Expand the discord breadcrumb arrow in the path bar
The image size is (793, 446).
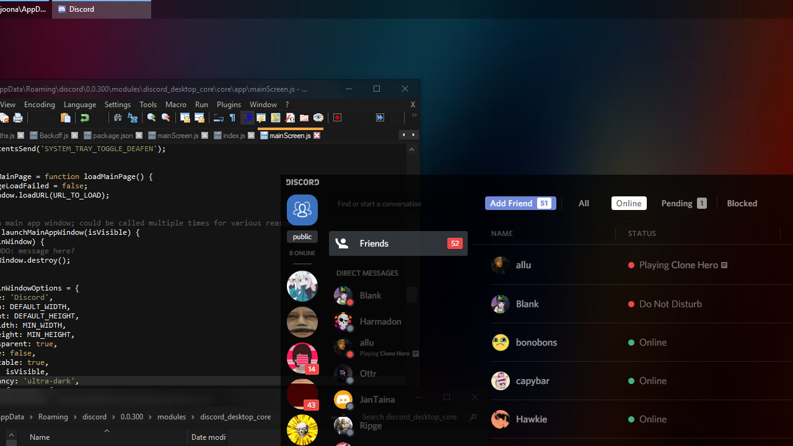point(113,416)
